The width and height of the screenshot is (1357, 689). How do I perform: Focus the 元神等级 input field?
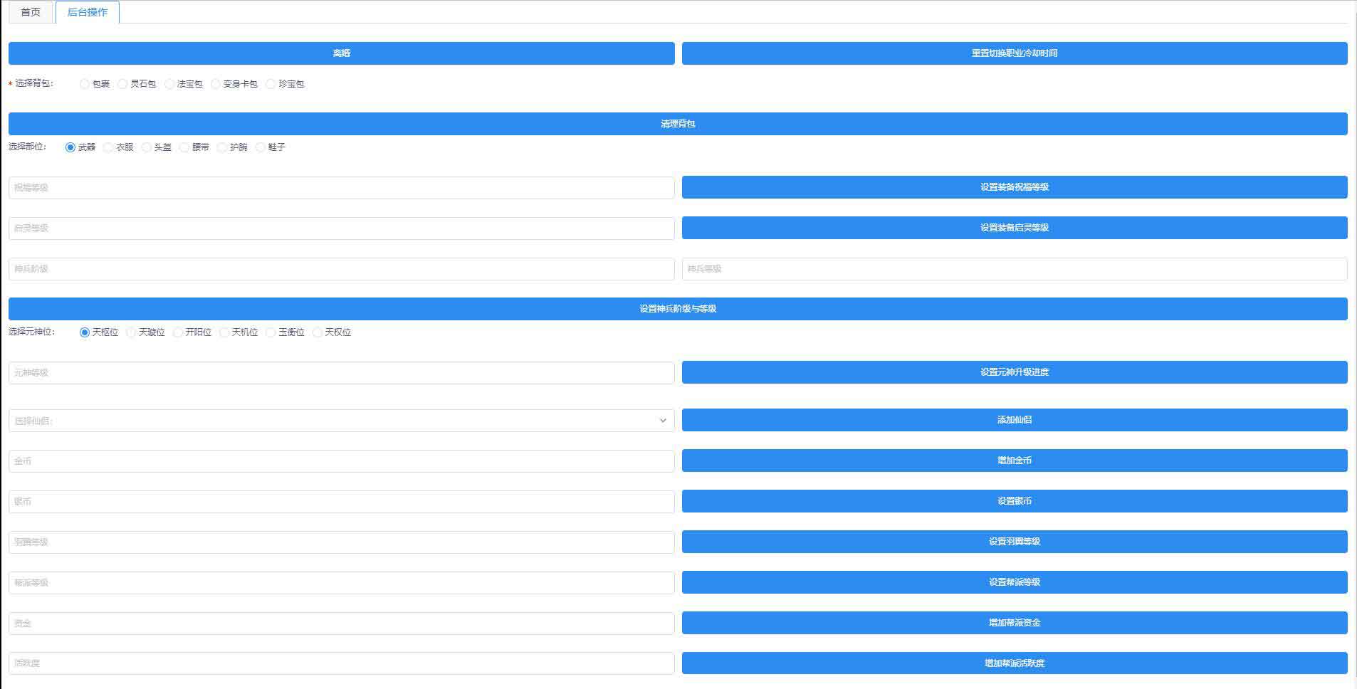[x=342, y=373]
